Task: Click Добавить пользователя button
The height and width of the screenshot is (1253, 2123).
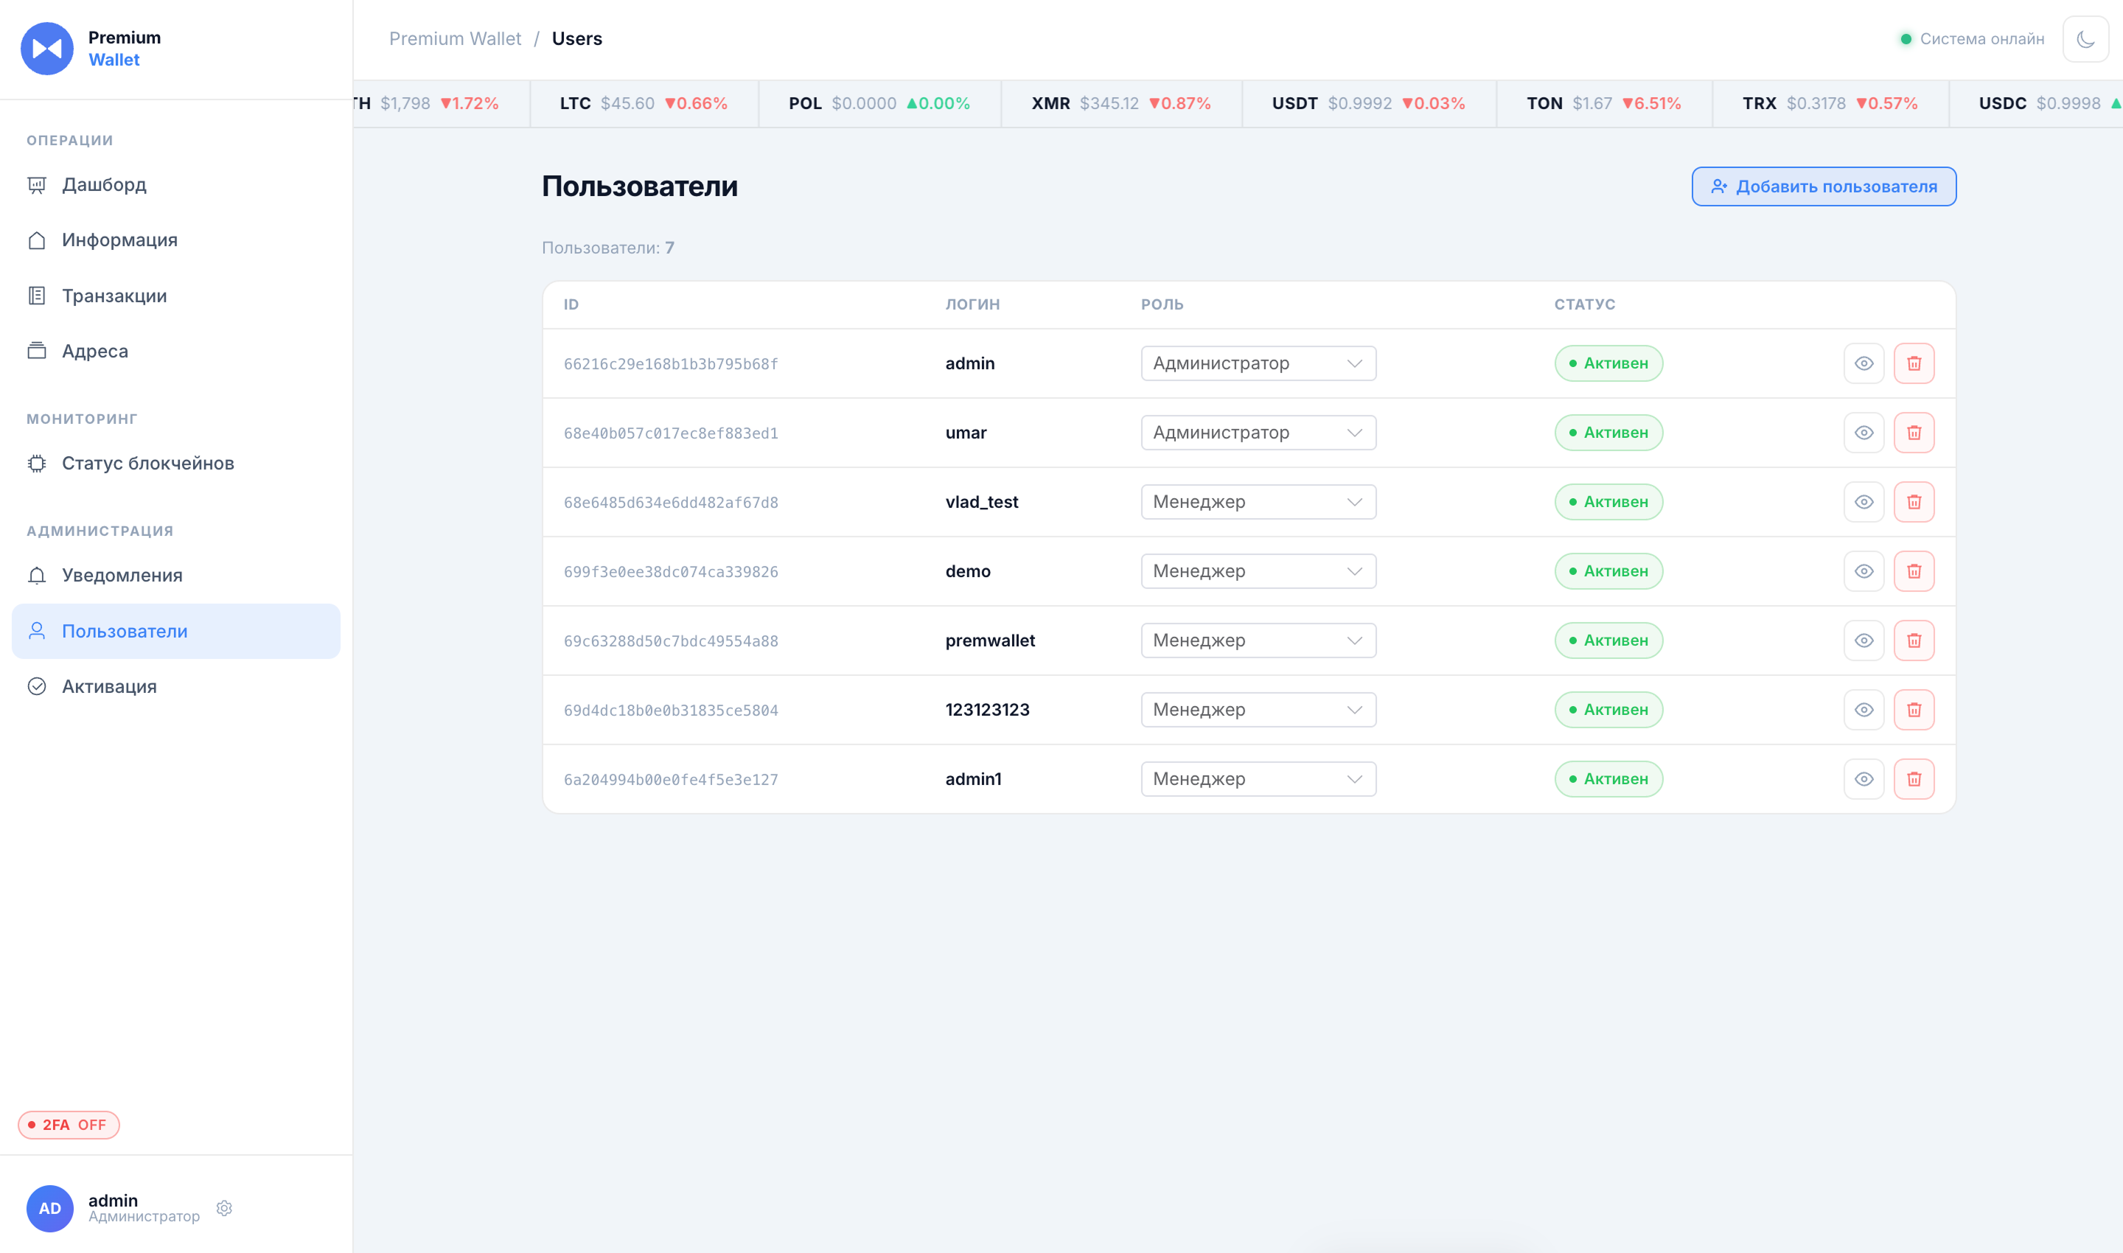Action: [1823, 186]
